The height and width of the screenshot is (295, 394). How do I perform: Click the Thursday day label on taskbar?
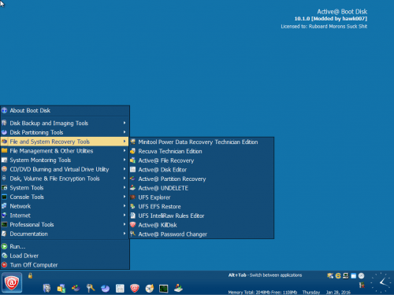311,292
